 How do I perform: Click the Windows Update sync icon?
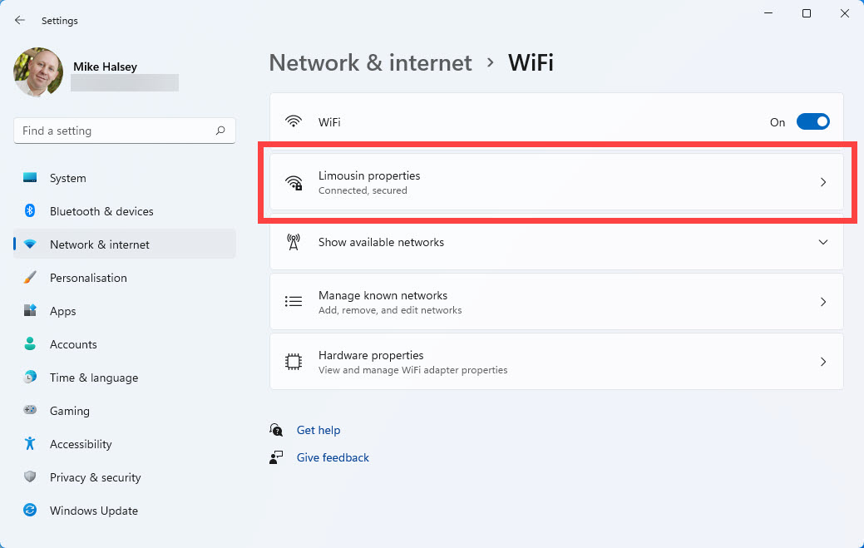(30, 511)
